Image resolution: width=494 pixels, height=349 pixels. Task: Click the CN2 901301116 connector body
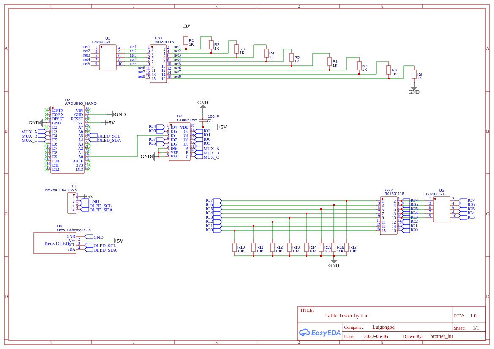pyautogui.click(x=389, y=216)
